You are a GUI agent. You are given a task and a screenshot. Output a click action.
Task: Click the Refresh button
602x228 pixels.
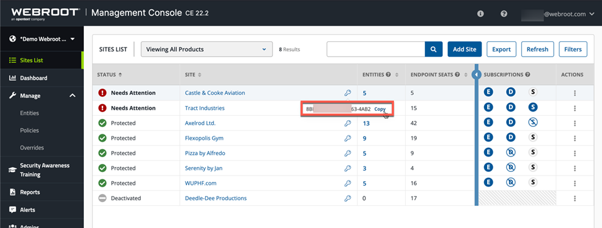(538, 49)
